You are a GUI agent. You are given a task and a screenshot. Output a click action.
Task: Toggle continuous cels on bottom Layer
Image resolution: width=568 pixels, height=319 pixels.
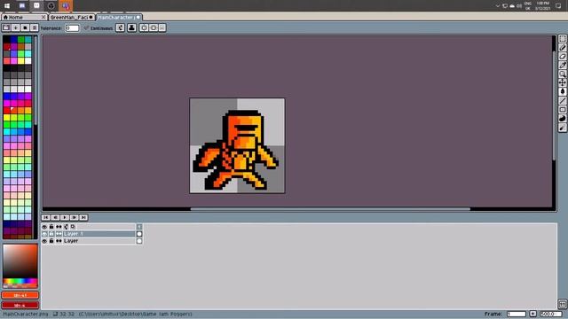(x=59, y=241)
